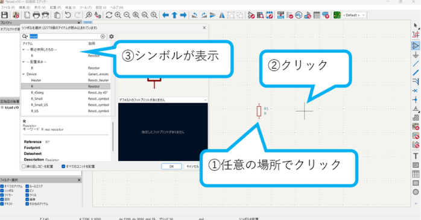The height and width of the screenshot is (220, 421).
Task: Open the ヘルプ (H) menu
Action: coord(117,7)
